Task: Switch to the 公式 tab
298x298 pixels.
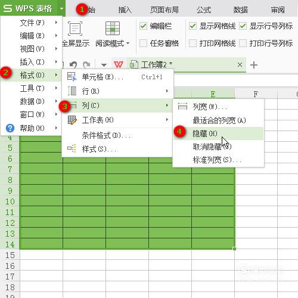Action: tap(204, 10)
